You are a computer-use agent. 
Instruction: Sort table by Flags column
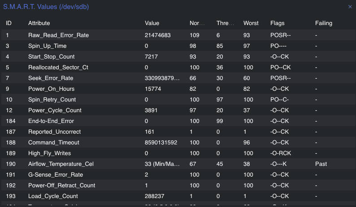click(x=278, y=23)
